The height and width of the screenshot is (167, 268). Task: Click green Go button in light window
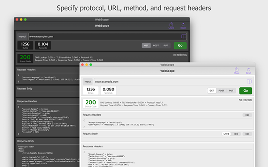click(x=246, y=91)
